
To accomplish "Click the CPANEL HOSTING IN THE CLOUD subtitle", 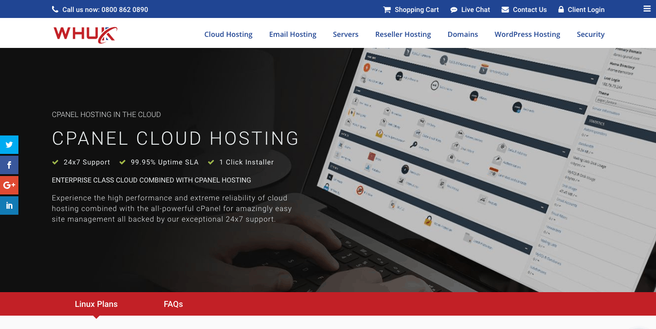I will tap(106, 115).
